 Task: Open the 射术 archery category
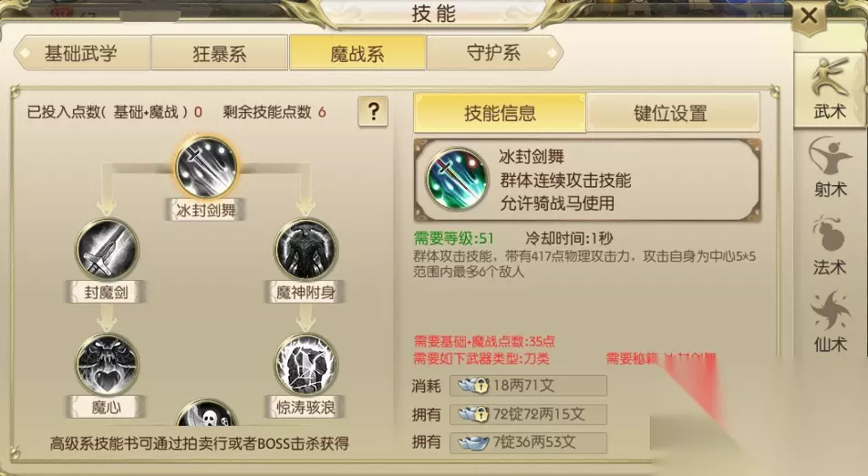pyautogui.click(x=830, y=168)
